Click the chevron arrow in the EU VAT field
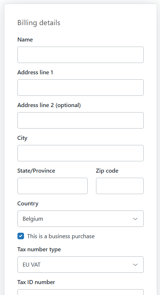Screen dimensions: 160x295 click(135, 265)
